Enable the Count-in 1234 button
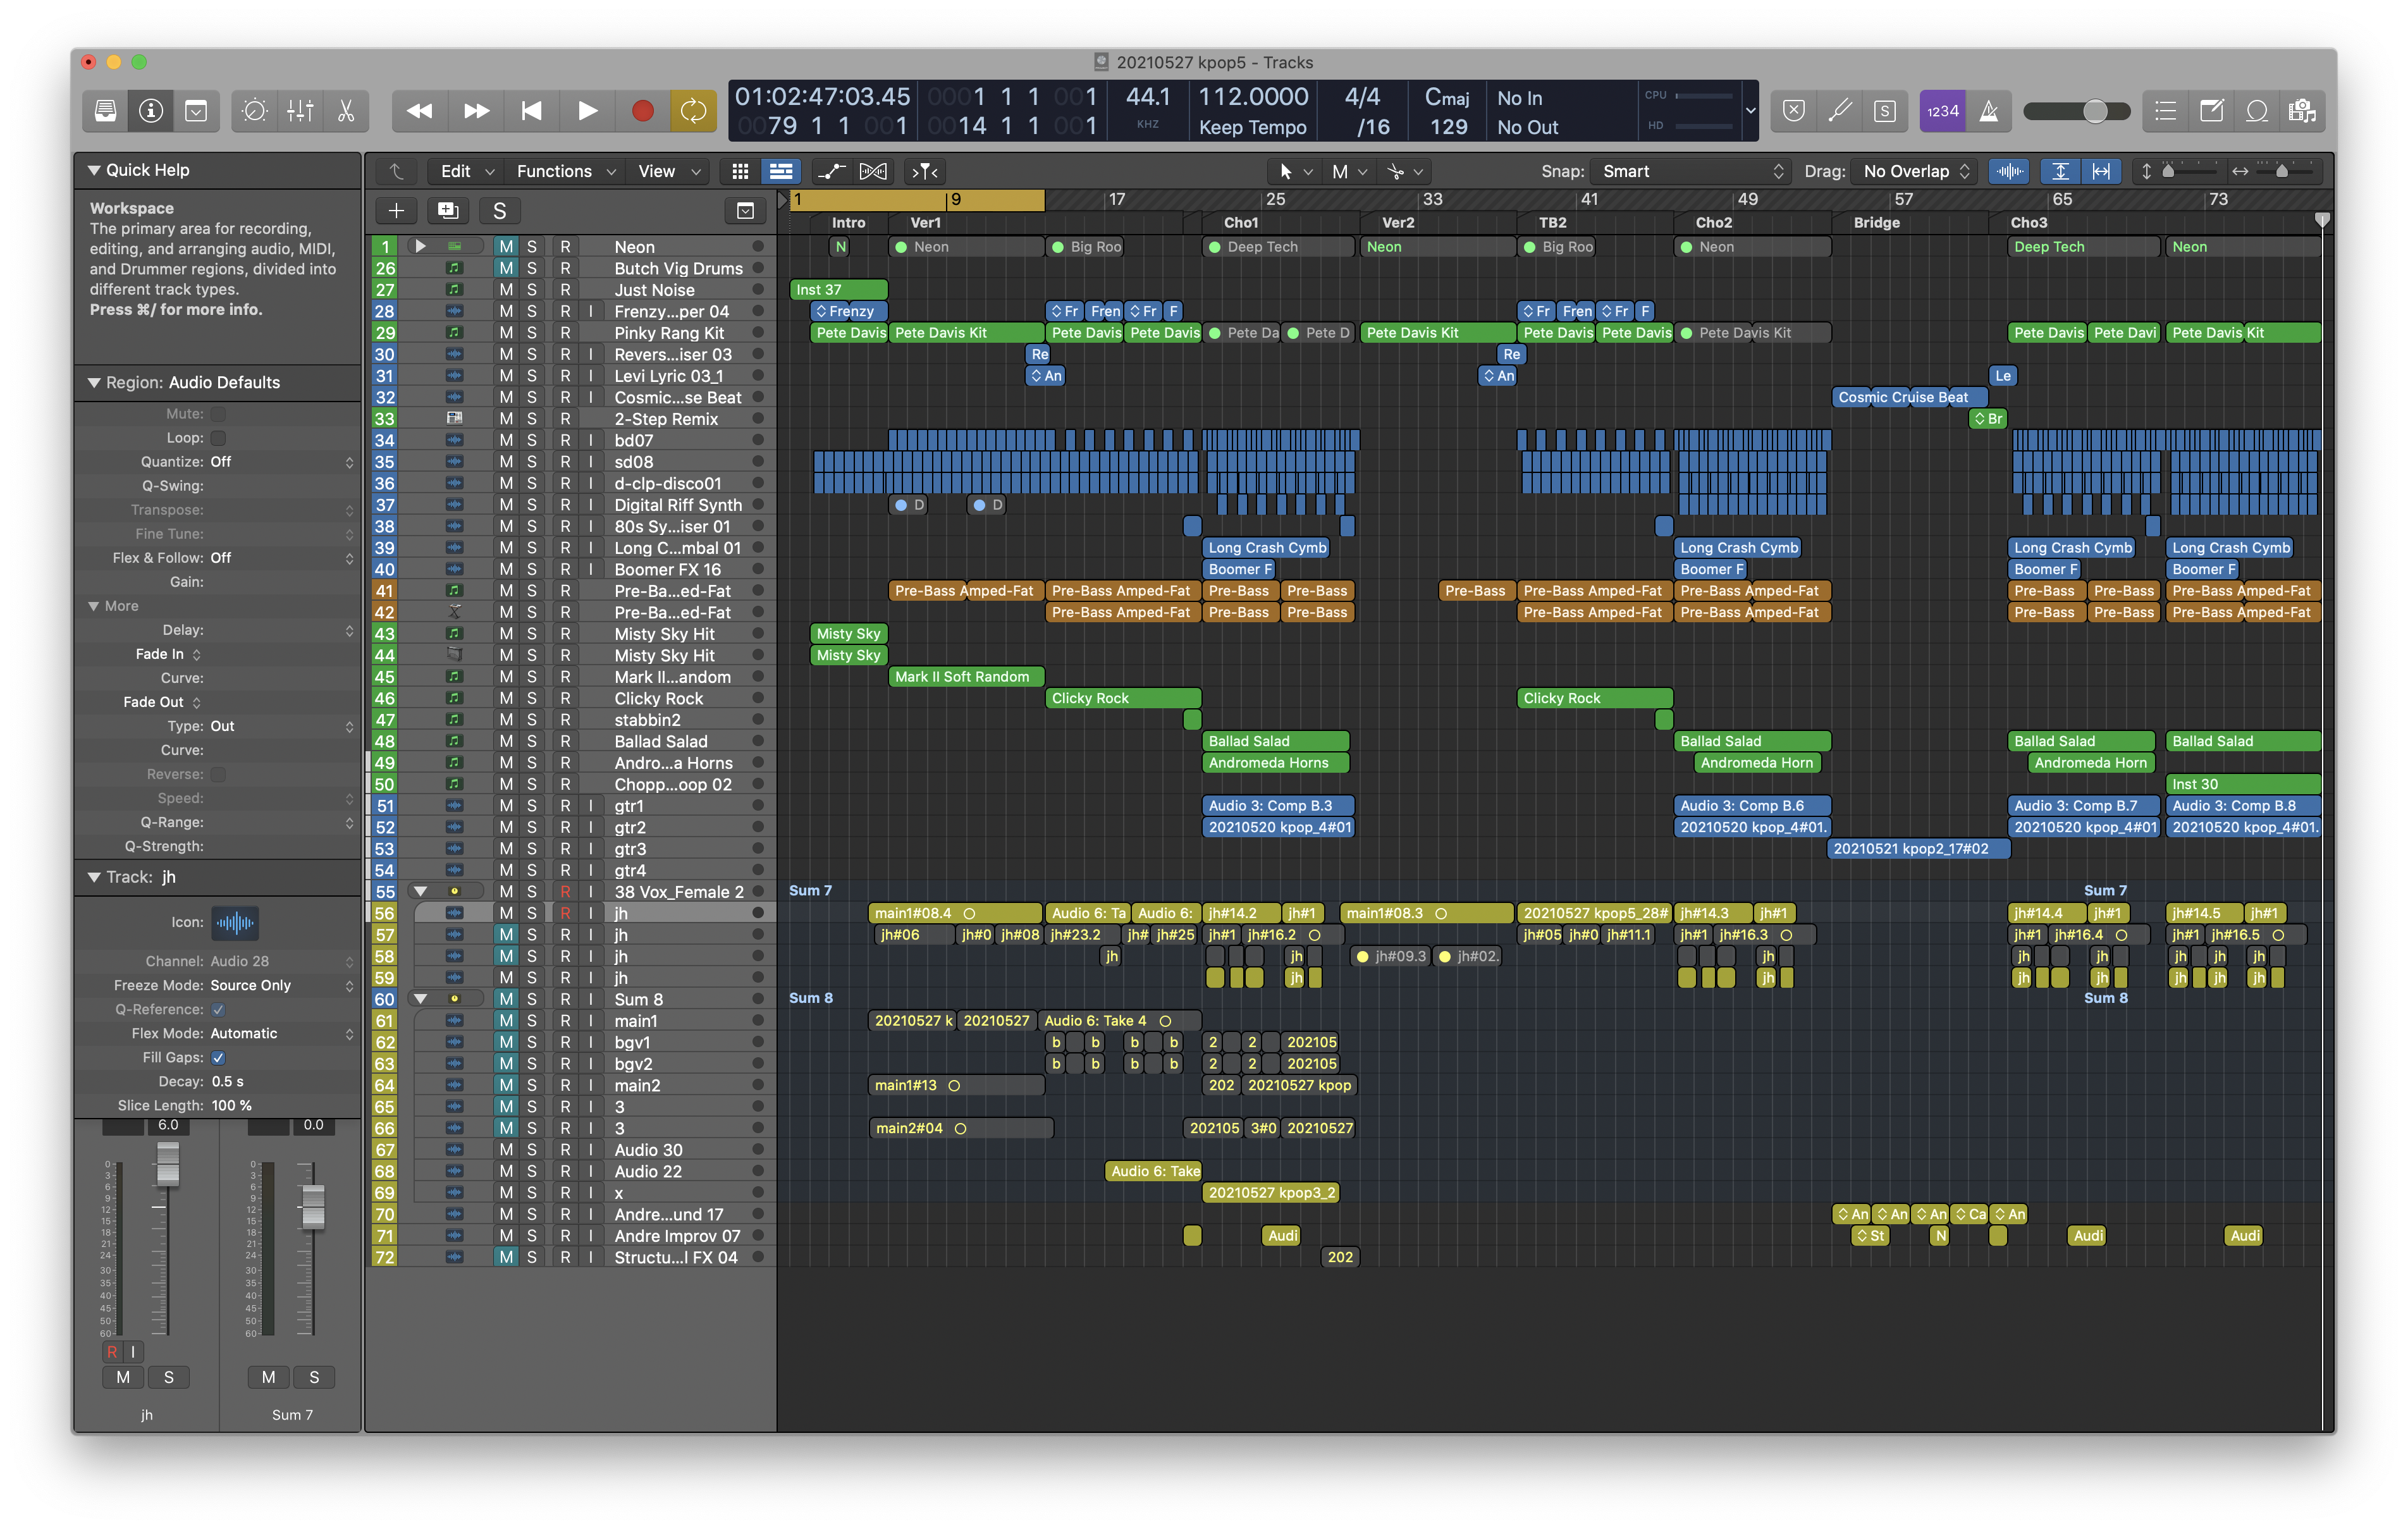2408x1529 pixels. [x=1942, y=111]
